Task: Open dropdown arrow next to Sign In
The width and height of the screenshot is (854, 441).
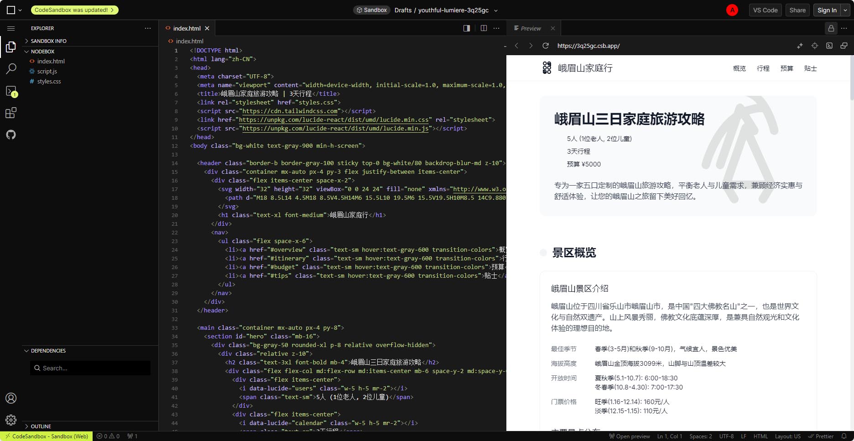Action: point(845,10)
